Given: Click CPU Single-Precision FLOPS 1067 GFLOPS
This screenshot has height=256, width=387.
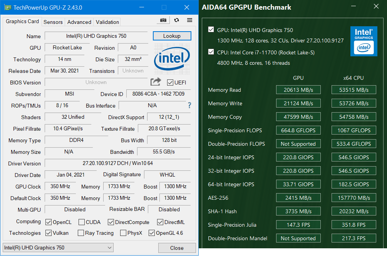Looking at the screenshot, I should (x=353, y=130).
